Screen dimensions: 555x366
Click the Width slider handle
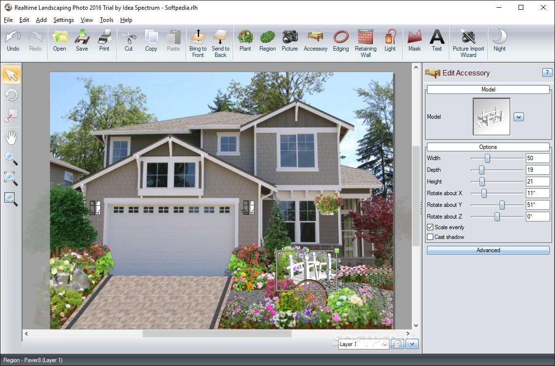tap(487, 158)
